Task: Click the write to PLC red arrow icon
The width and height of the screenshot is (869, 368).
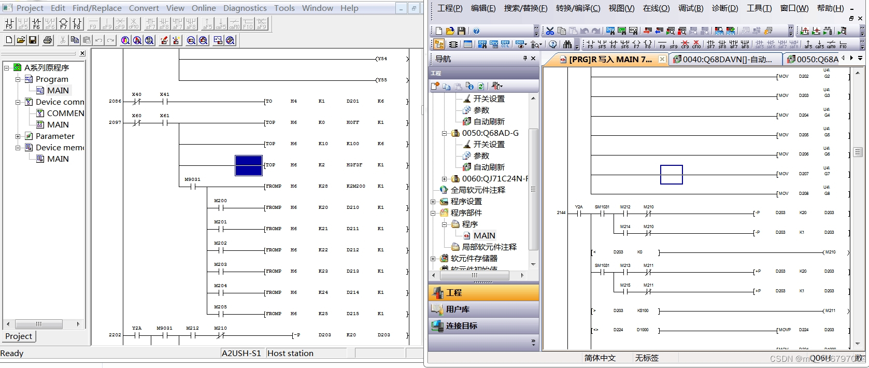Action: [x=648, y=31]
